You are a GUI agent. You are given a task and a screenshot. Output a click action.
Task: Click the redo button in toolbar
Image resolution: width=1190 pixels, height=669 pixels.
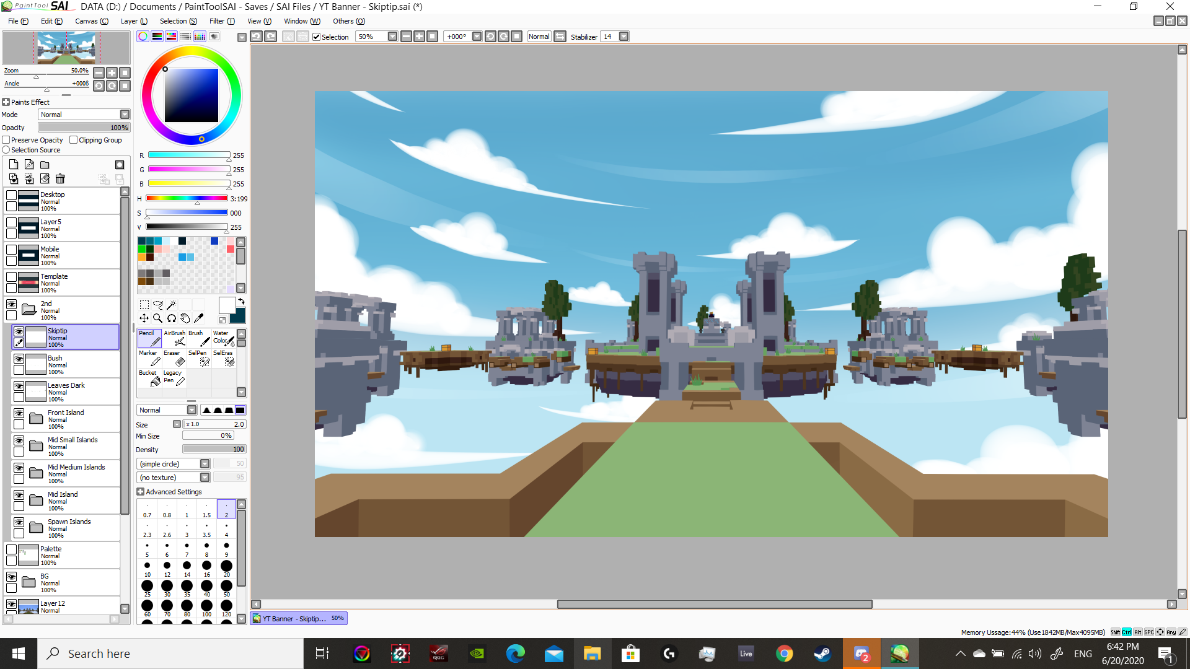[x=271, y=37]
